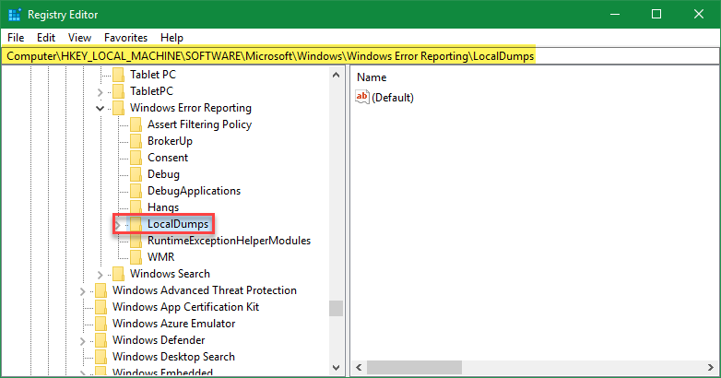Click the (Default) string value icon
The width and height of the screenshot is (721, 378).
pyautogui.click(x=362, y=97)
